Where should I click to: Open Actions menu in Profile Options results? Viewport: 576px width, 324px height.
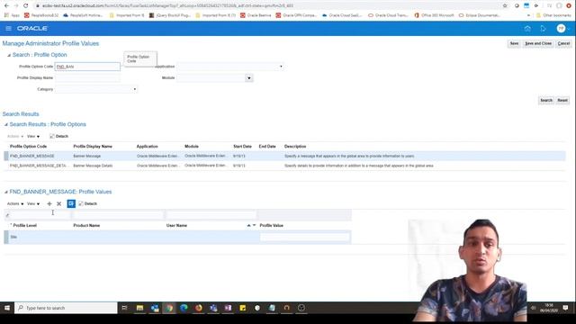(x=15, y=136)
